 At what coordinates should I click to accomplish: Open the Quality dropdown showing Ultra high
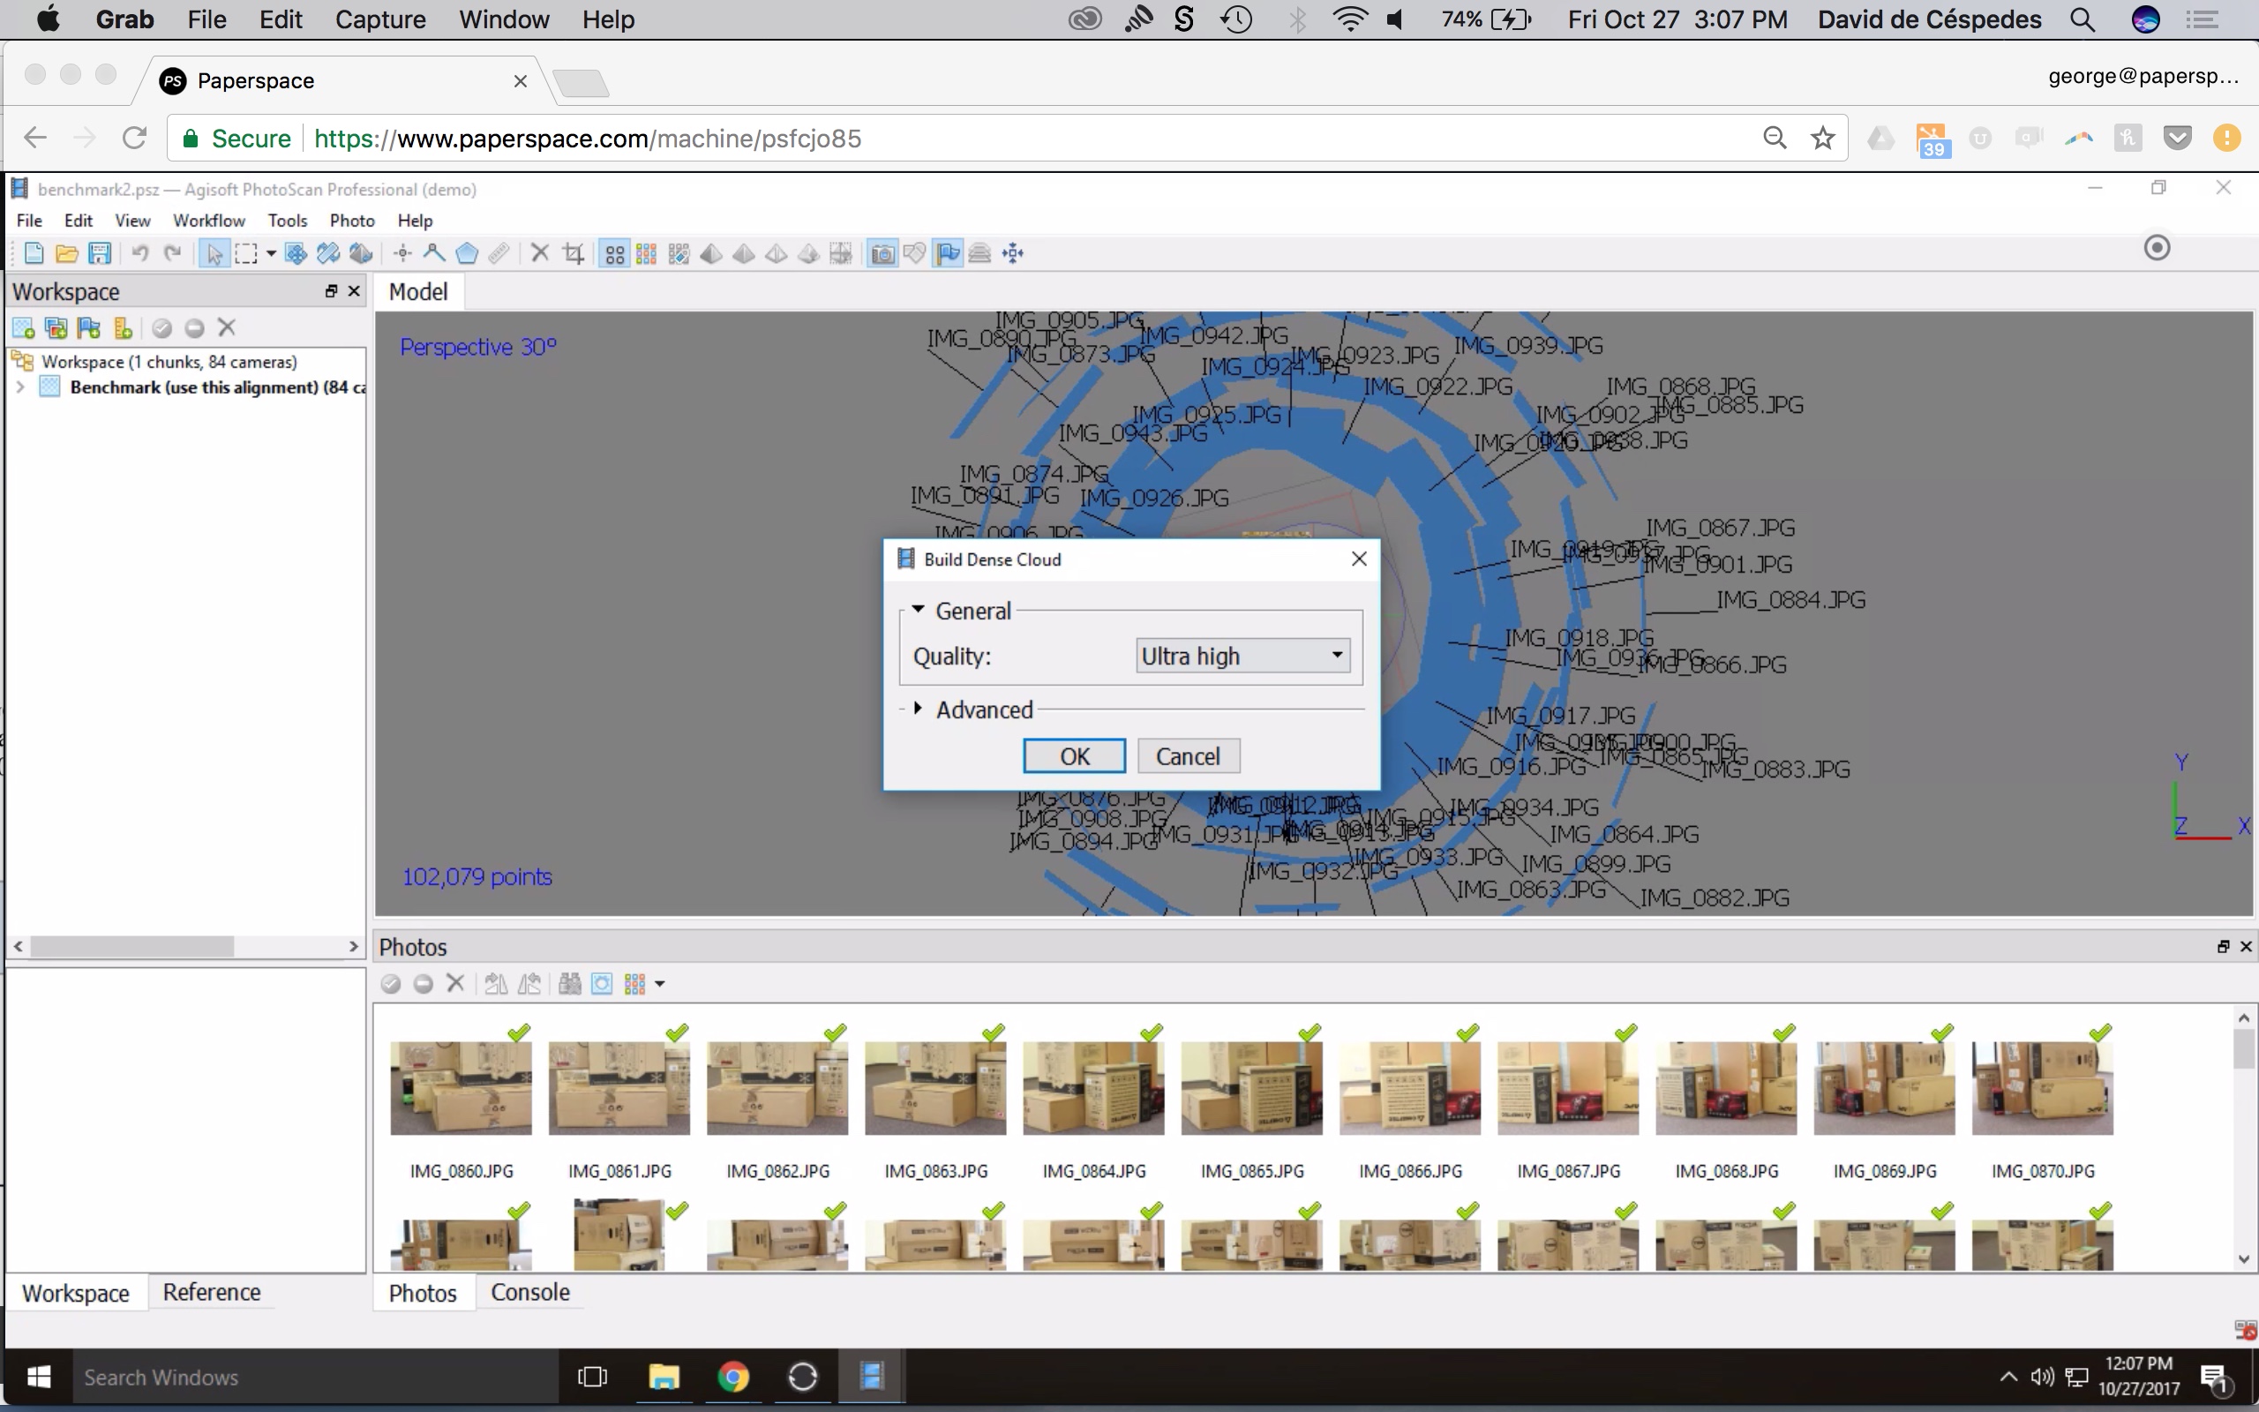[1242, 656]
